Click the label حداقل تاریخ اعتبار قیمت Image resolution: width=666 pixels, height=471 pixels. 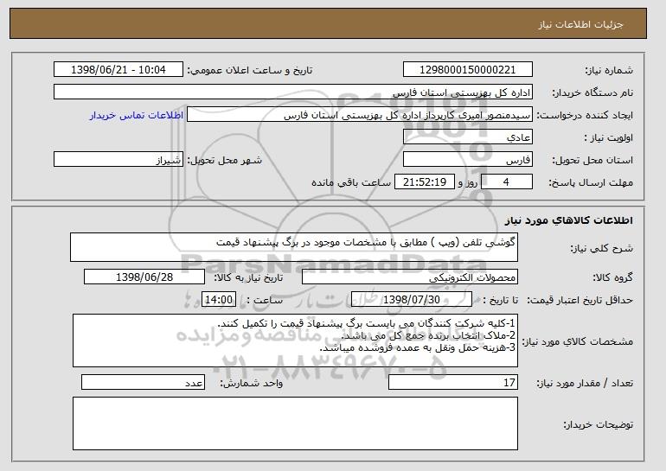(x=580, y=300)
